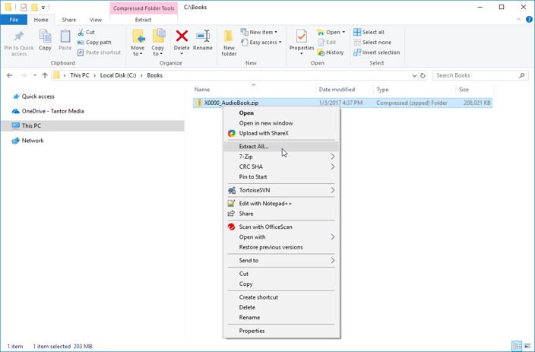Click the Search Books input field
Image resolution: width=535 pixels, height=352 pixels.
tap(475, 75)
